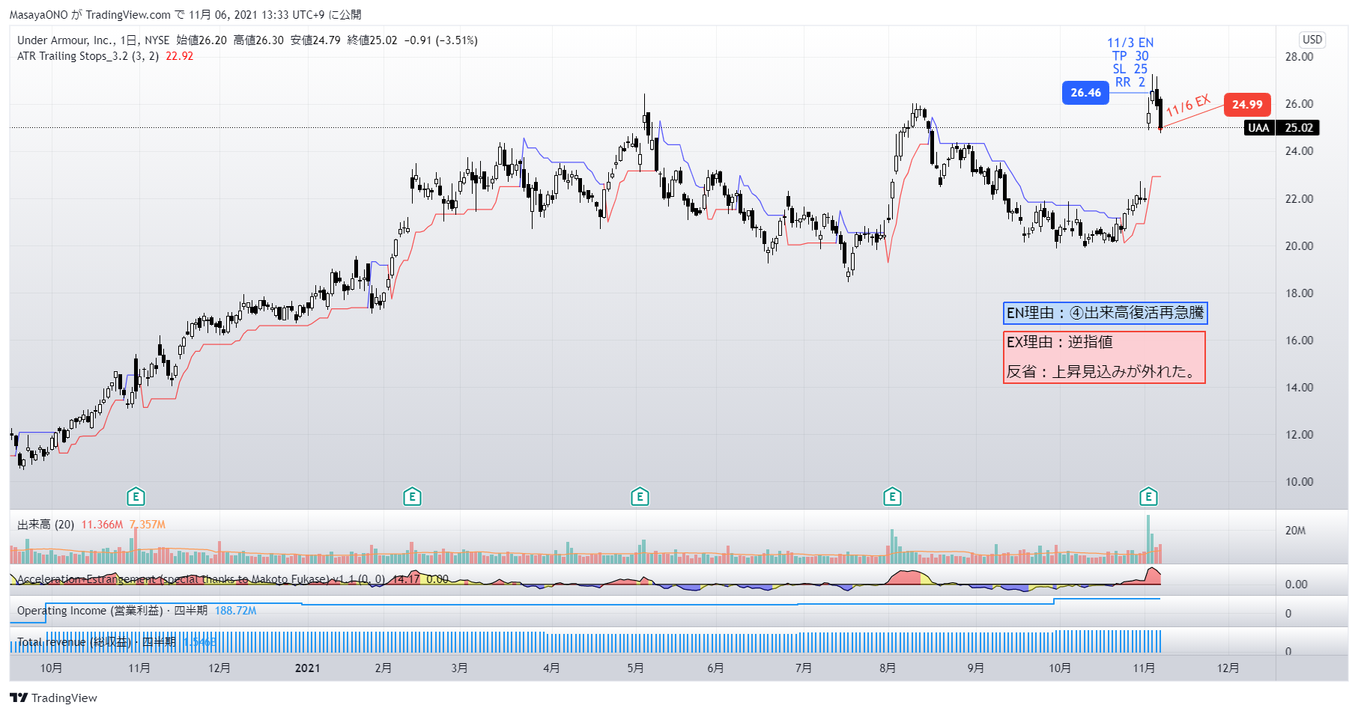The width and height of the screenshot is (1358, 714).
Task: Click the red 24.99 exit price label
Action: coord(1247,105)
